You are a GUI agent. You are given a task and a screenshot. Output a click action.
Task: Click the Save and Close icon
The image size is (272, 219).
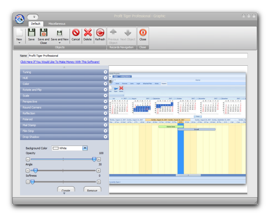[44, 32]
